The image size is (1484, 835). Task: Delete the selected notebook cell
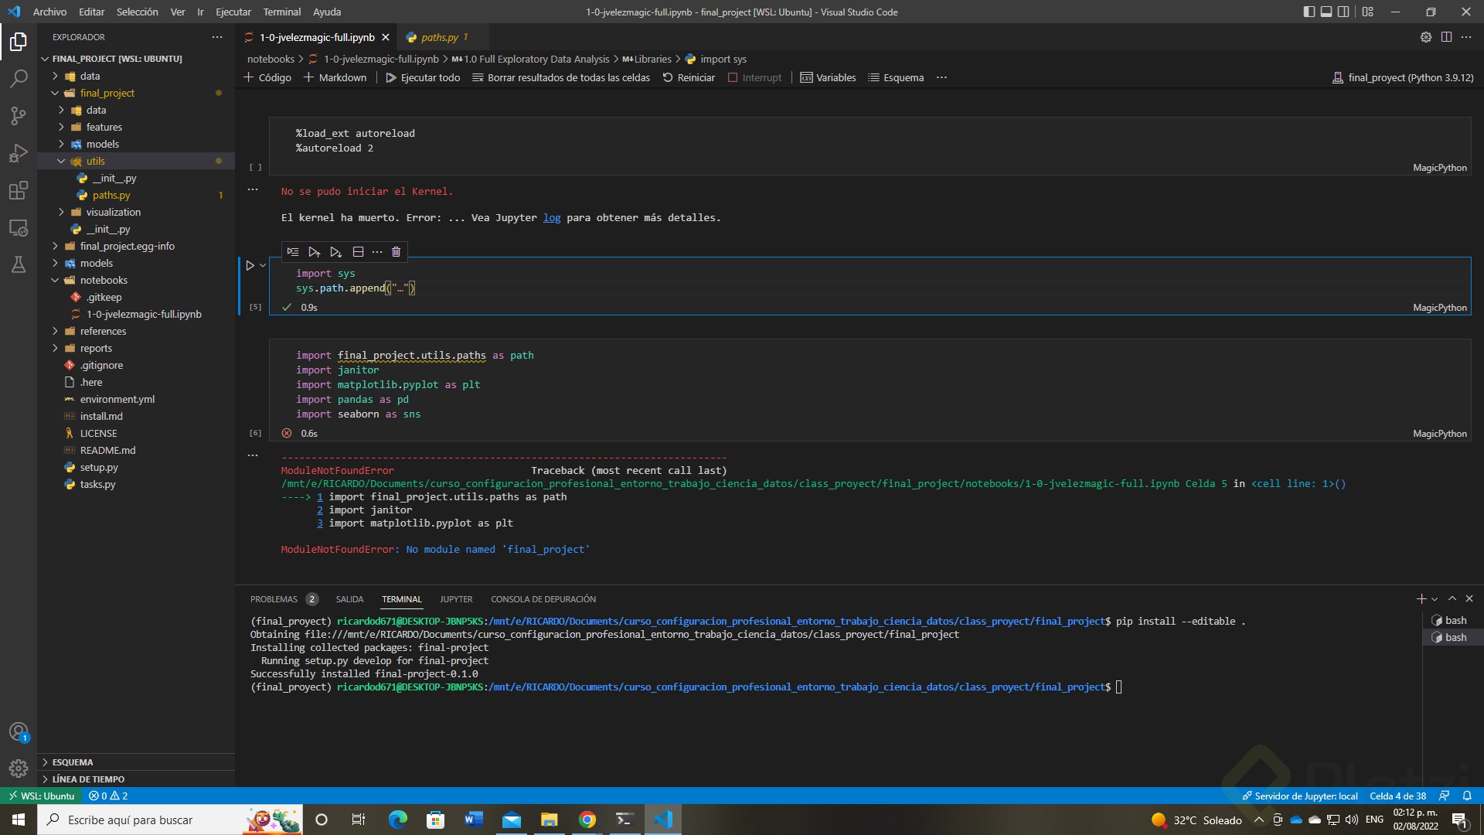(x=396, y=252)
